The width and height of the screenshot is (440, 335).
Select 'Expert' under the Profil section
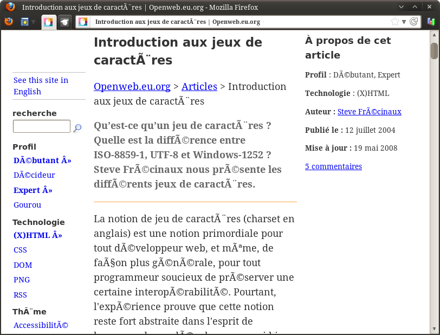(31, 190)
